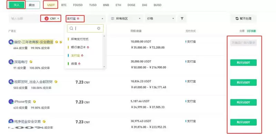Select the FDUSD coin tab

pos(78,5)
